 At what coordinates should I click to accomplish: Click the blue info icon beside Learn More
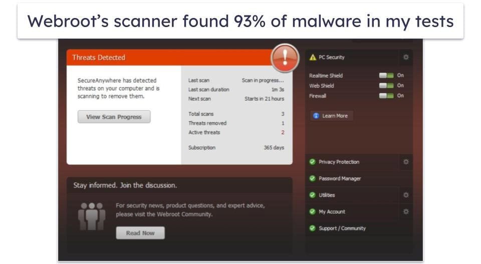tap(316, 116)
